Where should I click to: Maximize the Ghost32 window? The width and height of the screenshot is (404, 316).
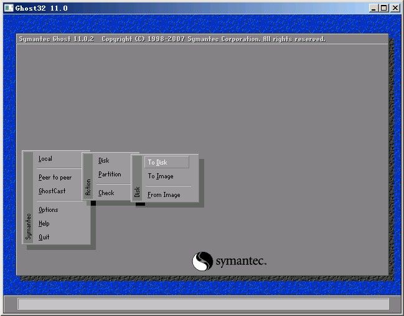click(383, 8)
